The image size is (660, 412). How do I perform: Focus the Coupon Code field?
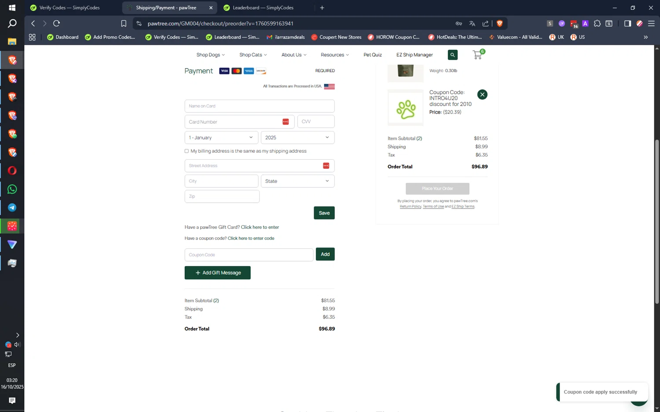coord(249,255)
